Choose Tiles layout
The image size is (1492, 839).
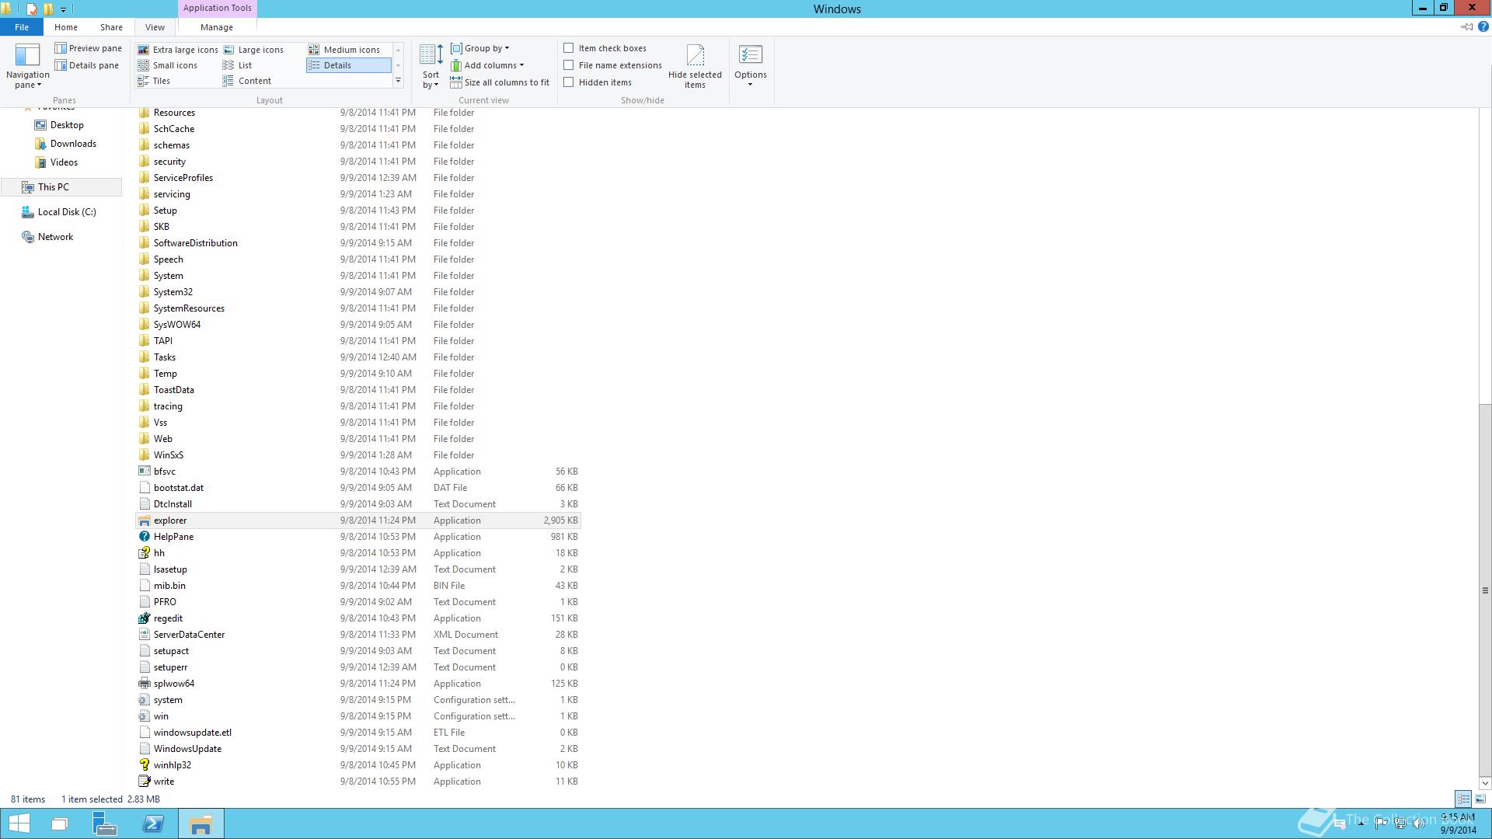tap(154, 81)
